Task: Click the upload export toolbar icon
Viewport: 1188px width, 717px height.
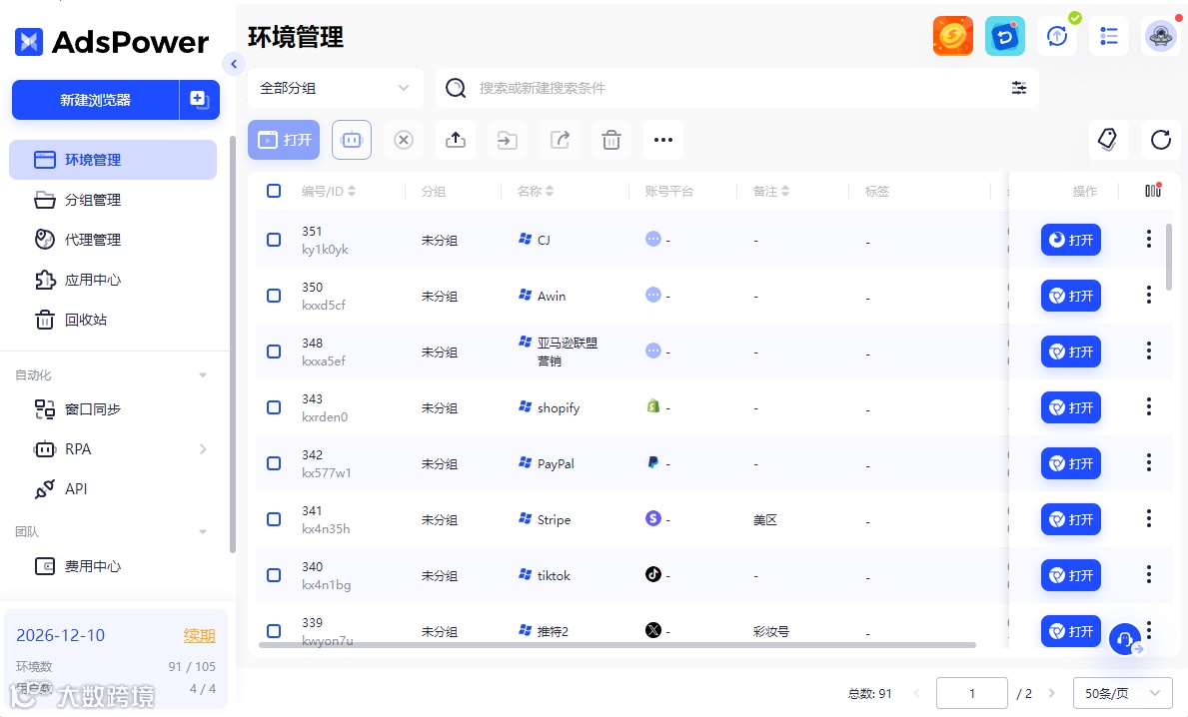Action: (456, 140)
